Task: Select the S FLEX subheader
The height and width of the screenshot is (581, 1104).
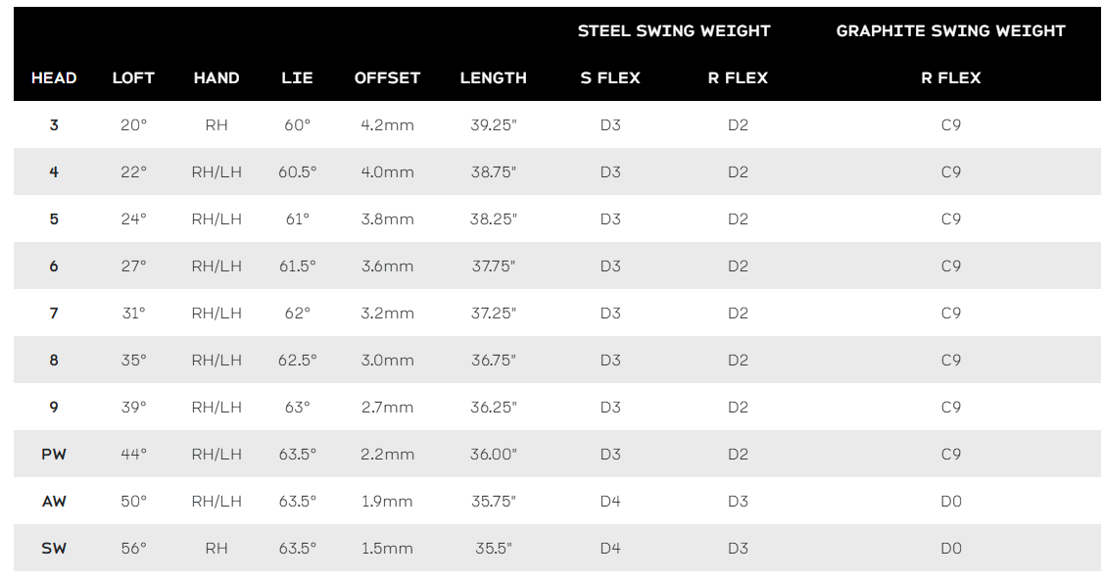Action: click(x=609, y=78)
